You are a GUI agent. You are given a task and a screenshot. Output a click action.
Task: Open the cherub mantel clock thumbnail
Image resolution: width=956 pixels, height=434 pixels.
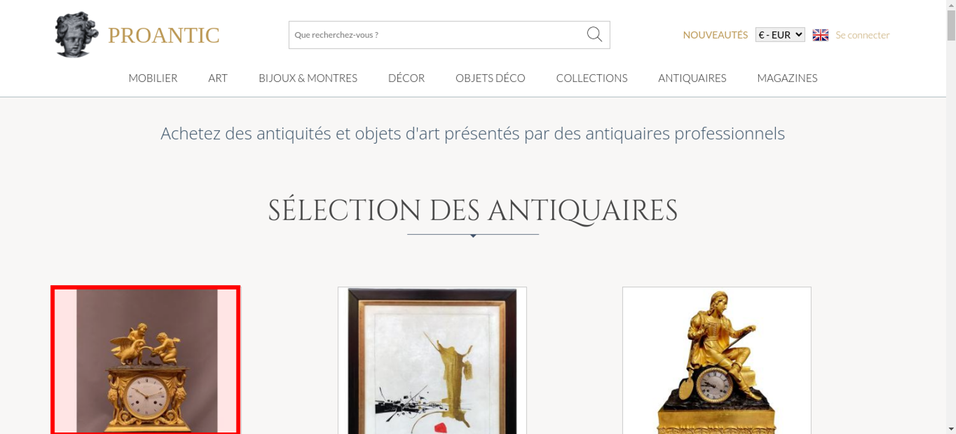[x=145, y=360]
